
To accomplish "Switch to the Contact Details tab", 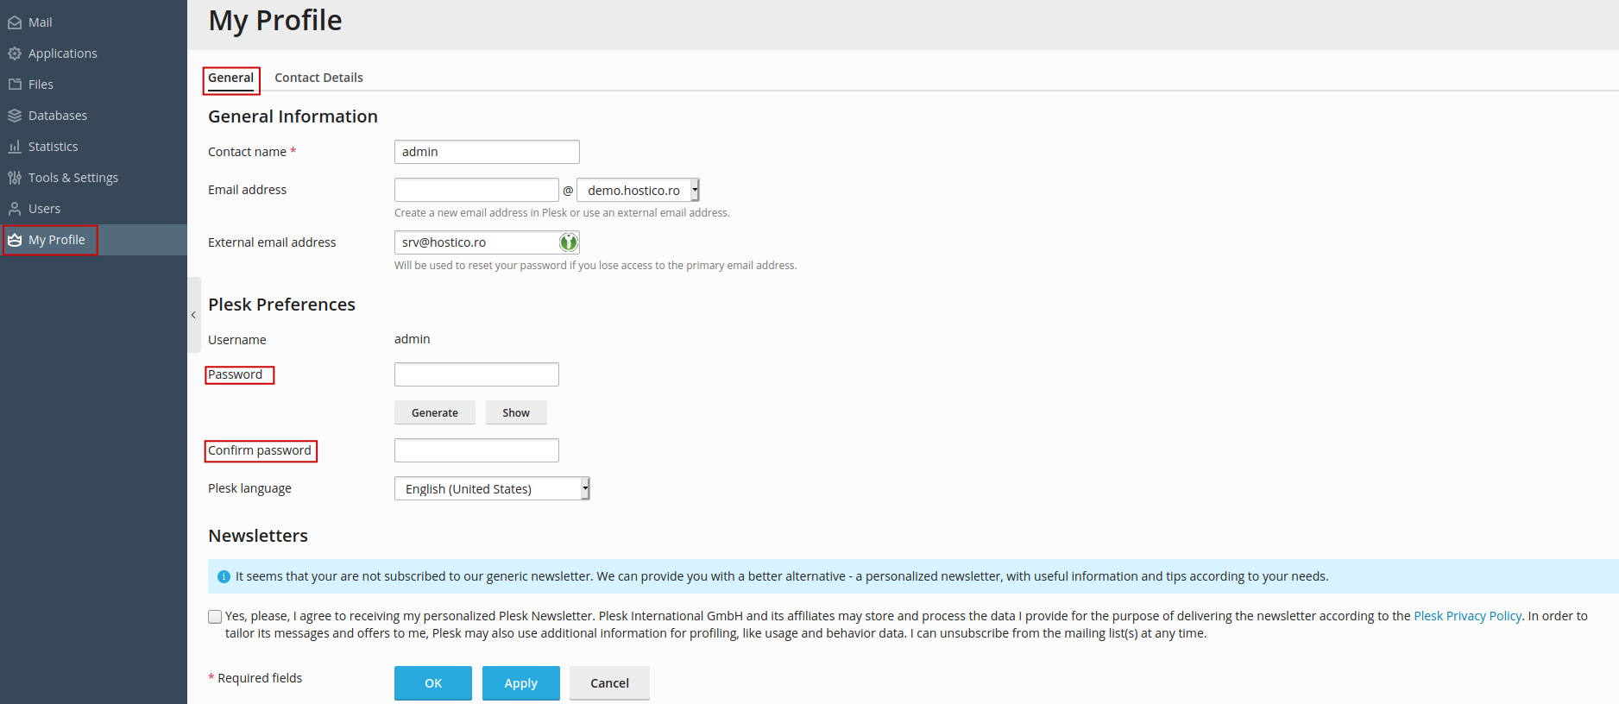I will tap(318, 78).
